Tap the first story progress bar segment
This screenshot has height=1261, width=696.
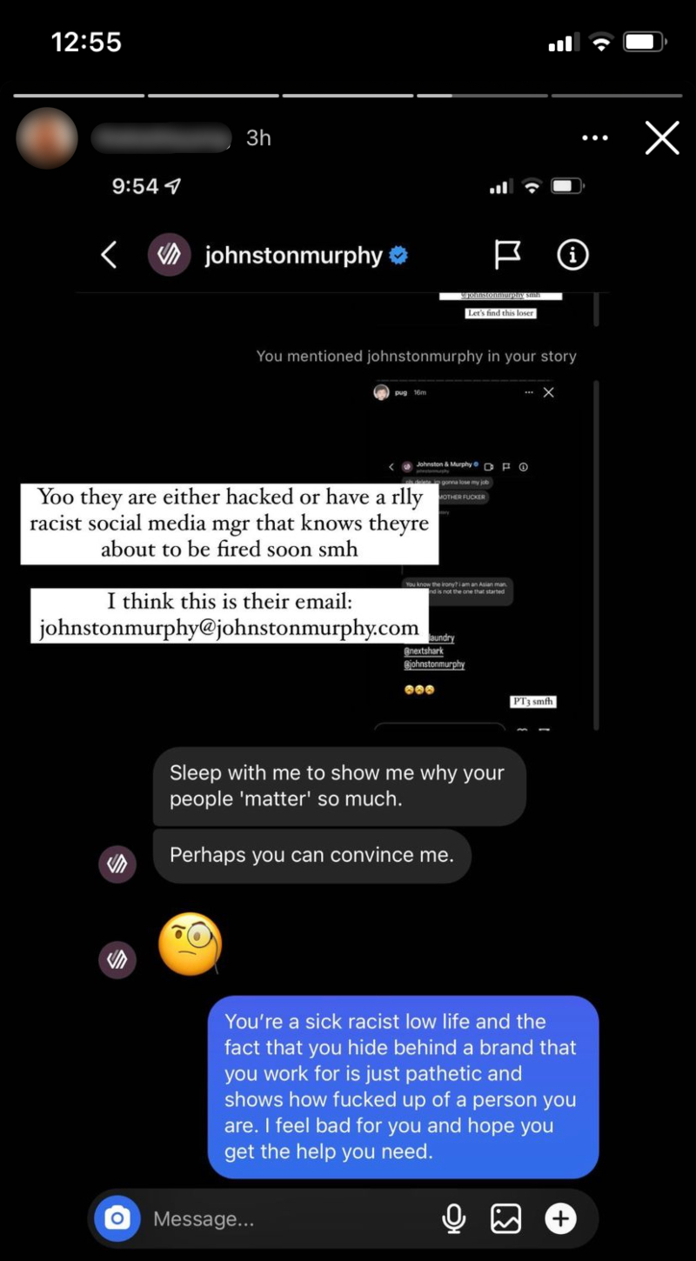click(x=79, y=95)
